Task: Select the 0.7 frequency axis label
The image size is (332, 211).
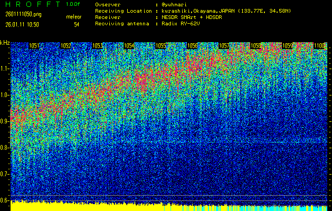Action: [x=5, y=174]
